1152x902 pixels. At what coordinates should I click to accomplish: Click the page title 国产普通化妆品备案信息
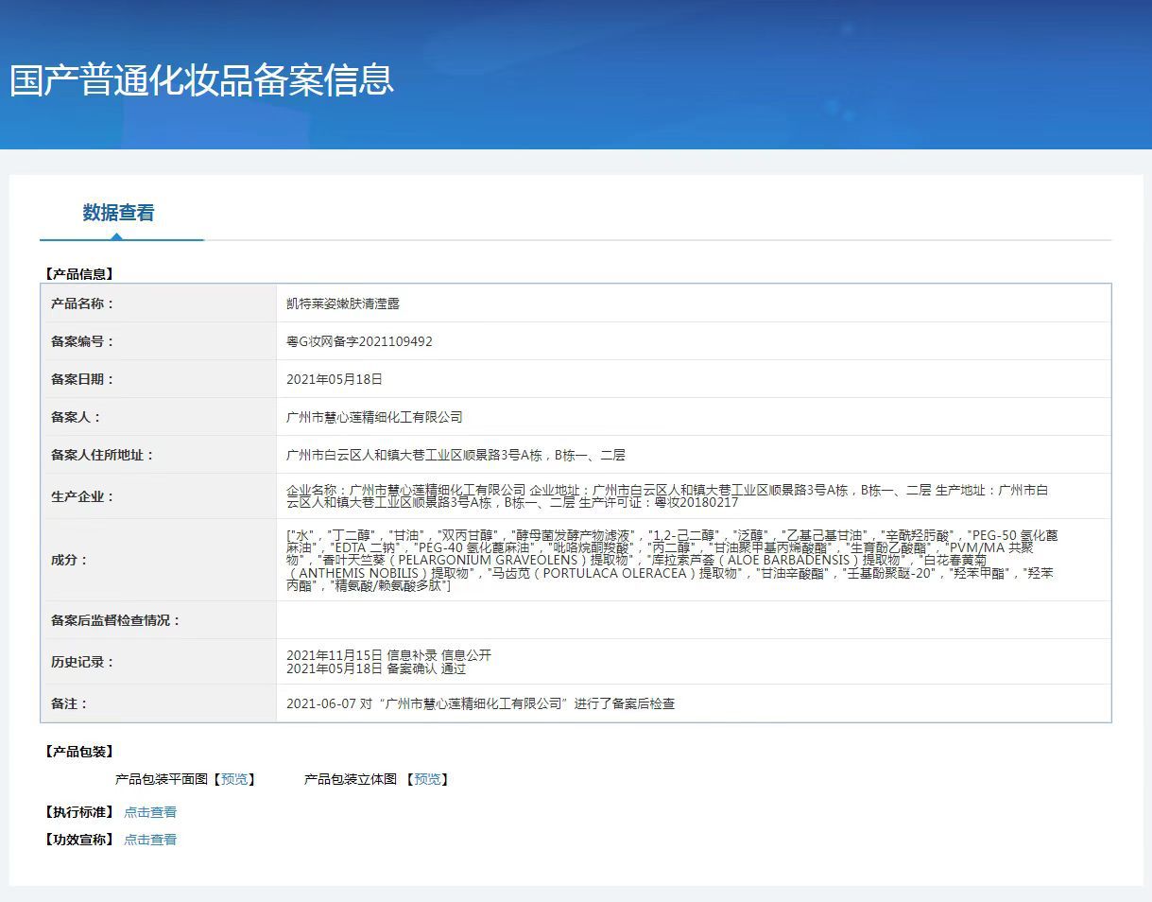[x=201, y=79]
